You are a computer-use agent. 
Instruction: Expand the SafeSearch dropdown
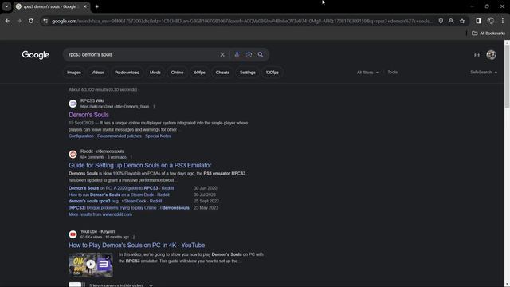(x=484, y=73)
